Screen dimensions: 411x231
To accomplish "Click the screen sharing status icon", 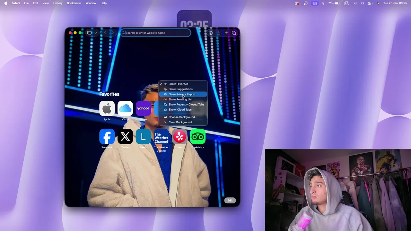I will tap(315, 3).
